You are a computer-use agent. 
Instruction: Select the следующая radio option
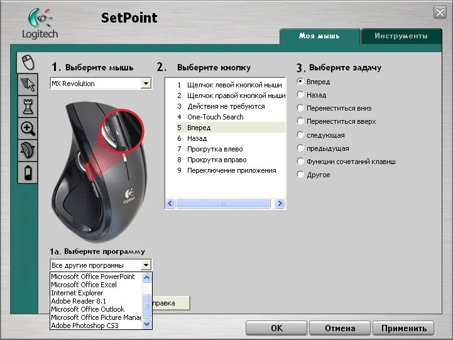(x=300, y=135)
